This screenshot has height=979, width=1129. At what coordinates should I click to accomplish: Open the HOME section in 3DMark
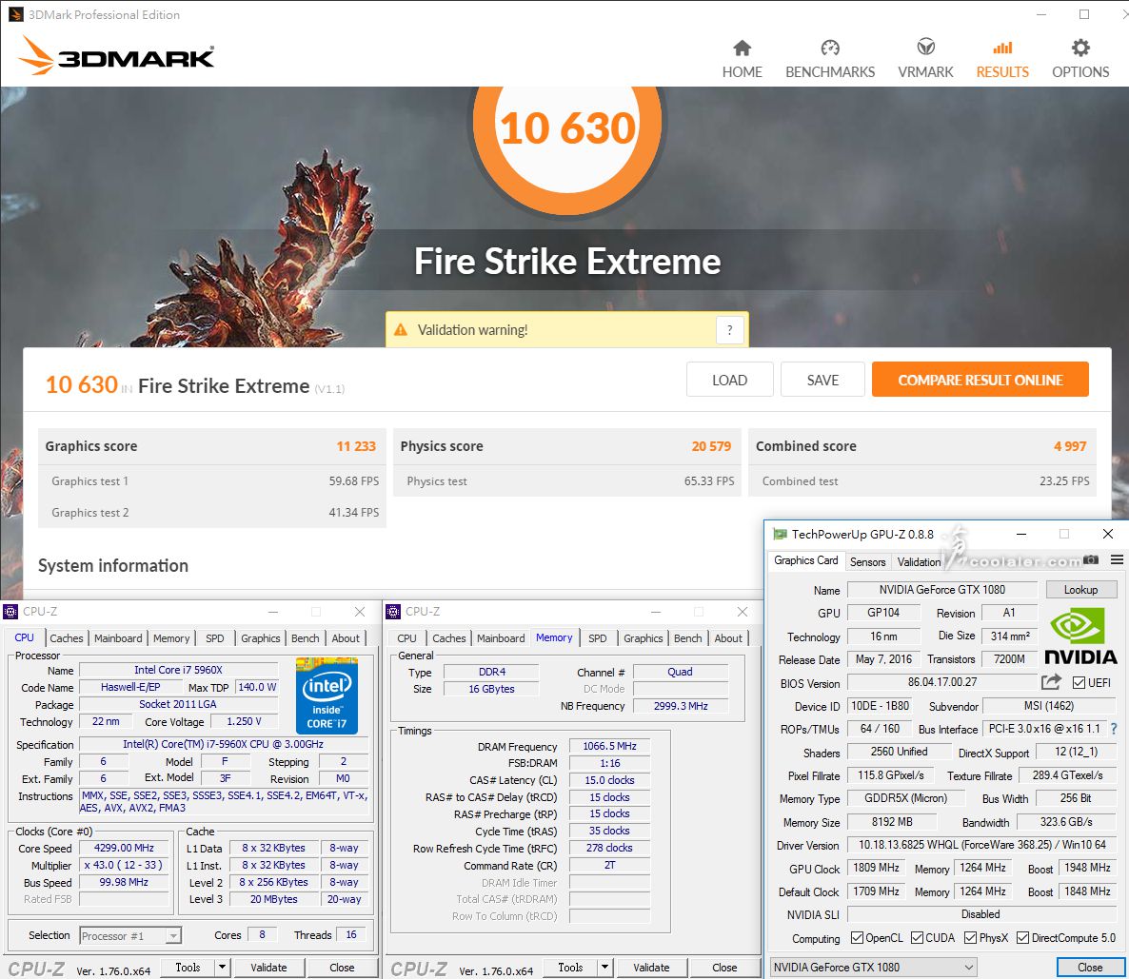[742, 59]
